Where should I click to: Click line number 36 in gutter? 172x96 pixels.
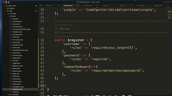42,40
